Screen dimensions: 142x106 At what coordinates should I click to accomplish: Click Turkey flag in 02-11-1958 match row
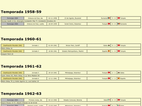pyautogui.click(x=119, y=18)
